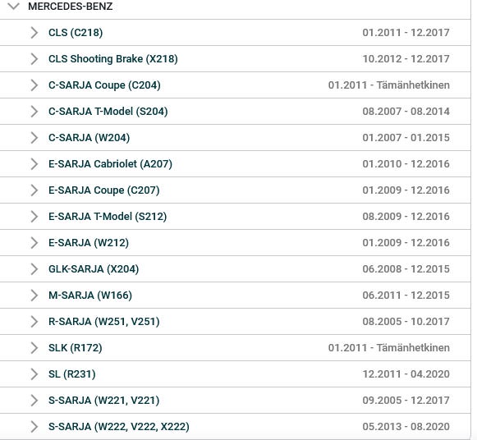477x440 pixels.
Task: Select the SL (R231) model
Action: point(72,374)
